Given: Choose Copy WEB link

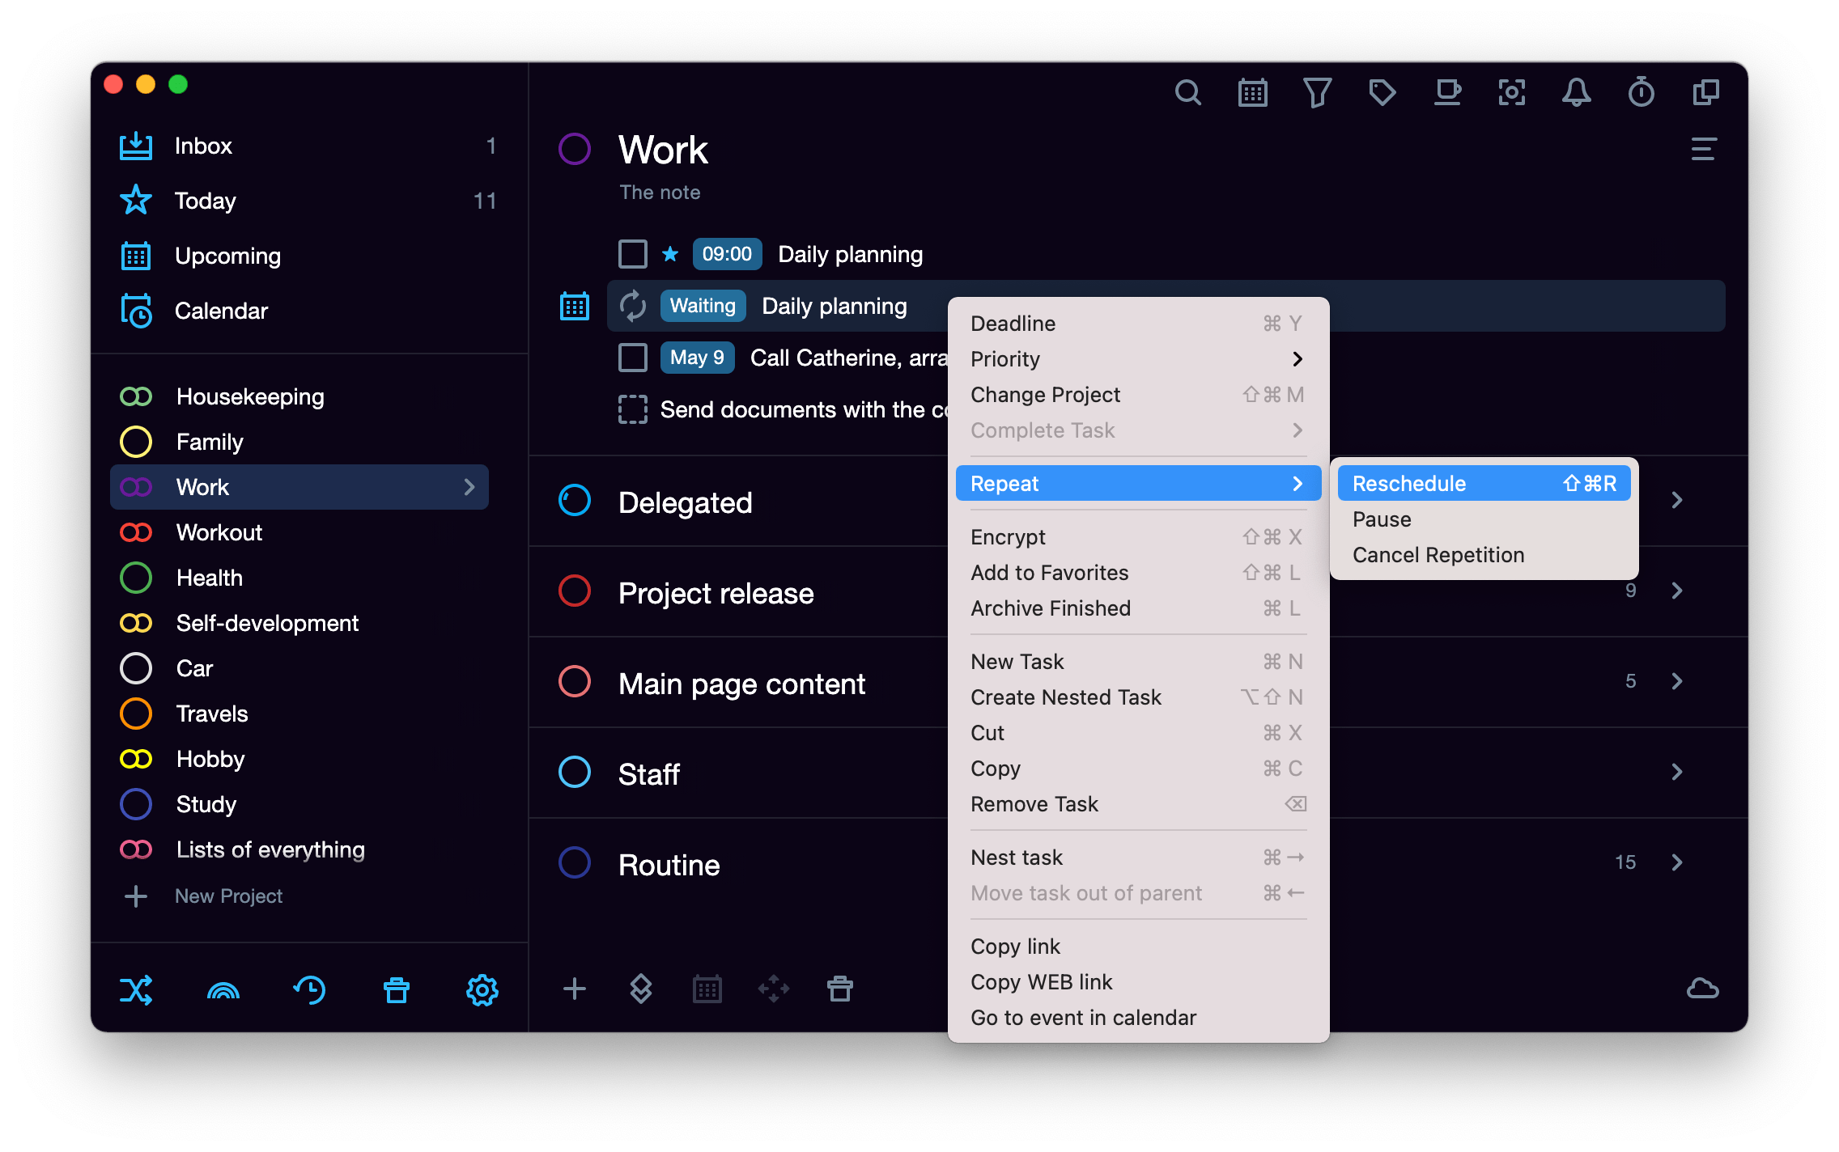Looking at the screenshot, I should [1137, 982].
